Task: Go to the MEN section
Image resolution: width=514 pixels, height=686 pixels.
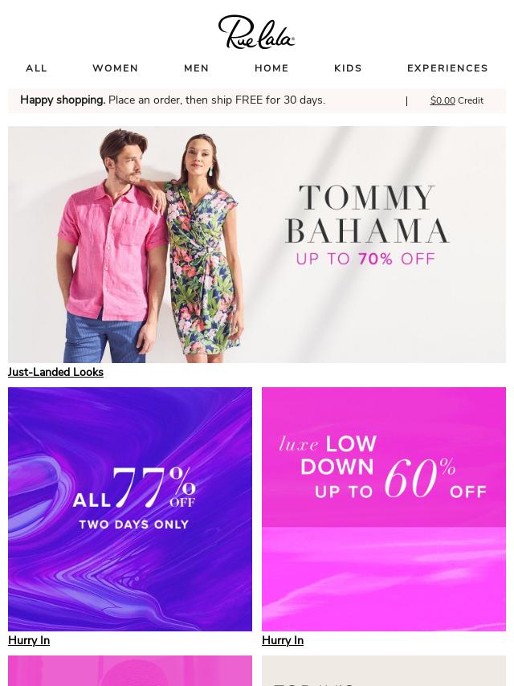Action: coord(197,68)
